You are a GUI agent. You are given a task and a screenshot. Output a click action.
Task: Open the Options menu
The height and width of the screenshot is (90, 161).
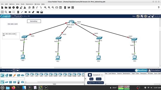12,4
